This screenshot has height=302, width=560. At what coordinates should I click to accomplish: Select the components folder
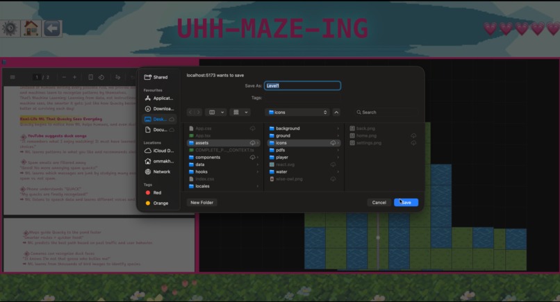pos(223,157)
